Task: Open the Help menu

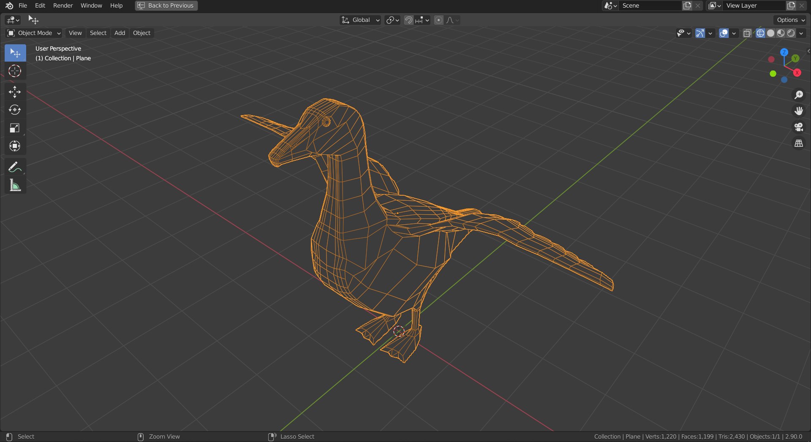Action: click(x=116, y=5)
